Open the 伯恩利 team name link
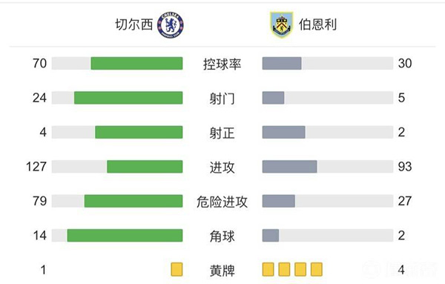Viewport: 445px width, 284px height. pos(317,24)
